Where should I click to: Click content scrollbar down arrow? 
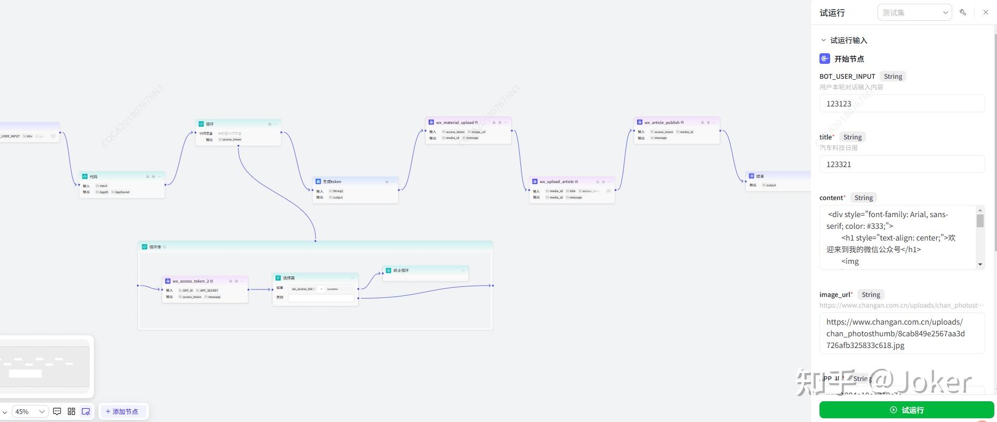tap(980, 264)
